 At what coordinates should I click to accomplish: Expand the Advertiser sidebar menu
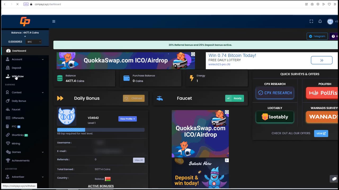25,177
